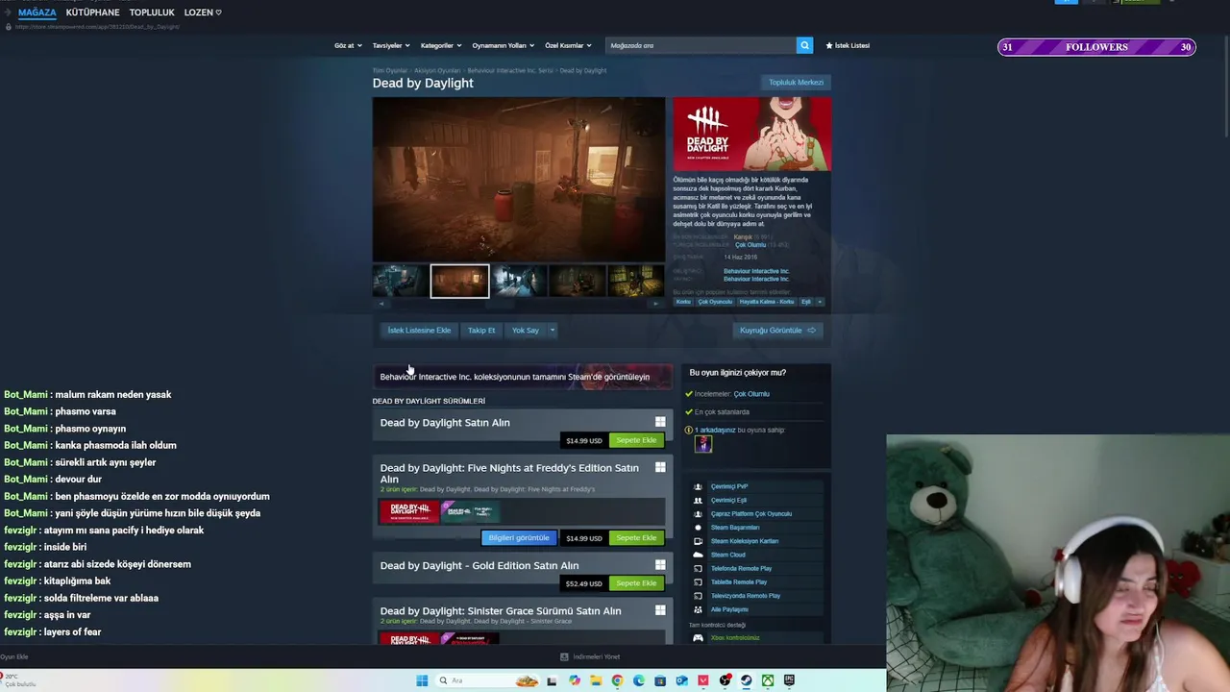Click the thumbnail strip left arrow
This screenshot has height=692, width=1230.
381,304
